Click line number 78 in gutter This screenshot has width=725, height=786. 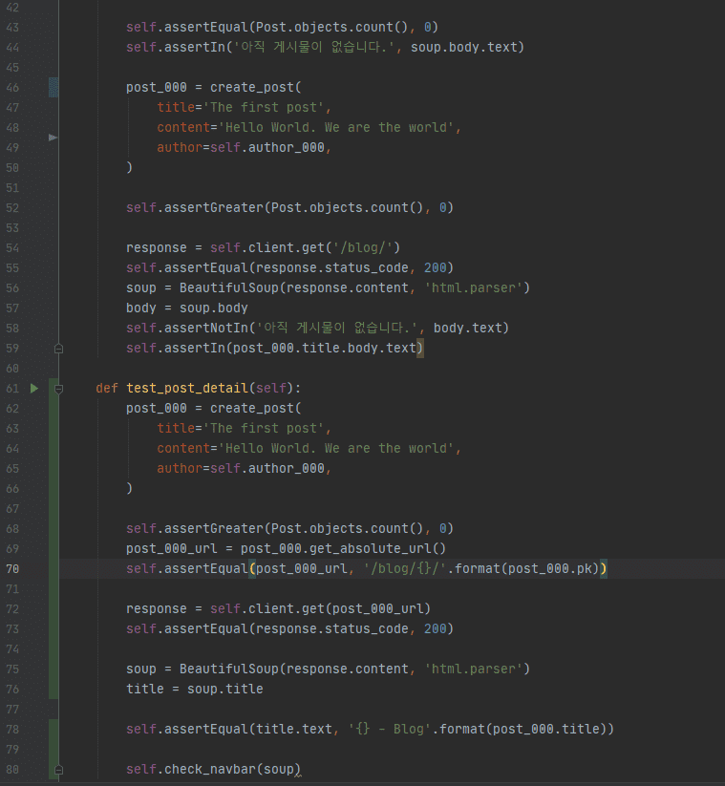coord(12,730)
